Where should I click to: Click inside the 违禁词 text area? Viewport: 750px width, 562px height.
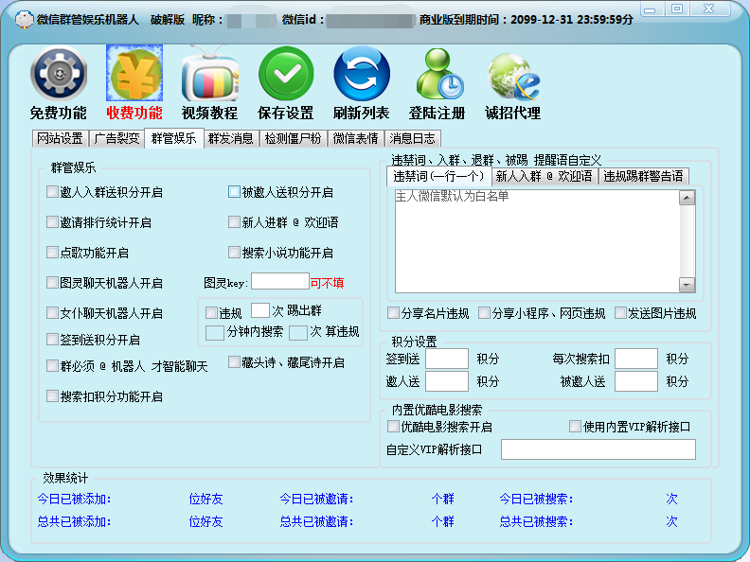(537, 241)
